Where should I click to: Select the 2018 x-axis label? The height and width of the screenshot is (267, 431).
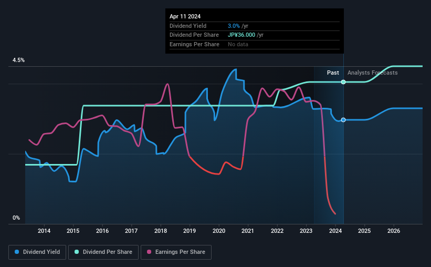[x=161, y=231]
